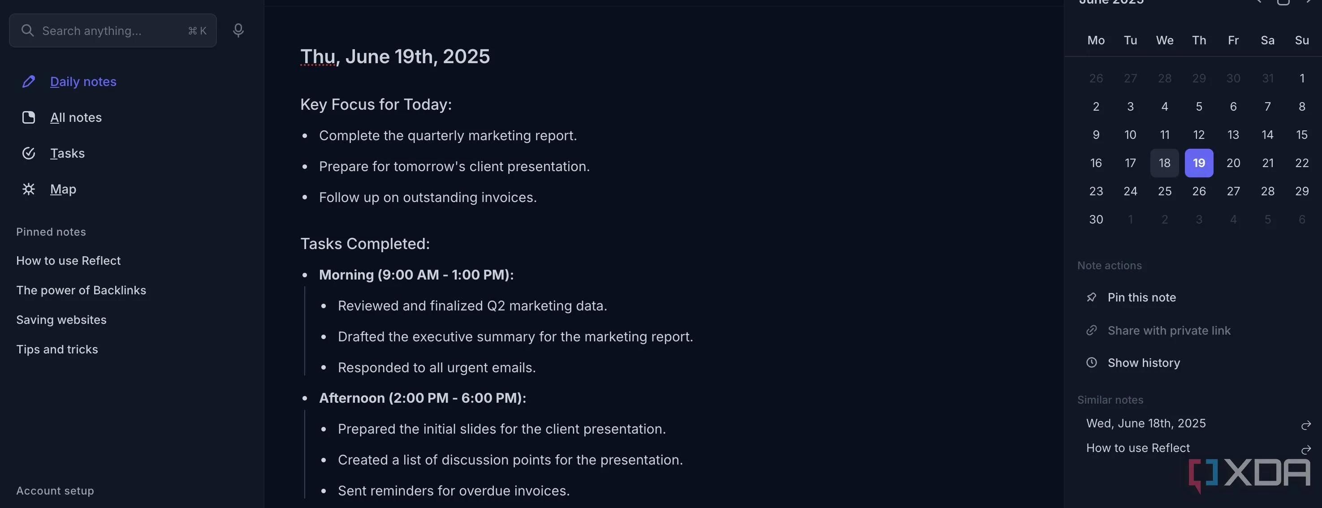The image size is (1322, 508).
Task: Click arrow icon next to How to use Reflect similar note
Action: (x=1306, y=450)
